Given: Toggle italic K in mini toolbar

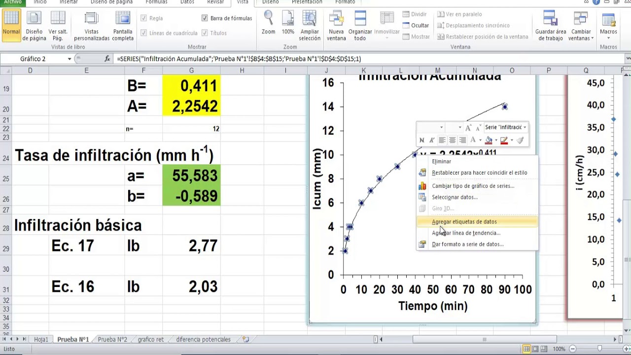Looking at the screenshot, I should pos(432,141).
